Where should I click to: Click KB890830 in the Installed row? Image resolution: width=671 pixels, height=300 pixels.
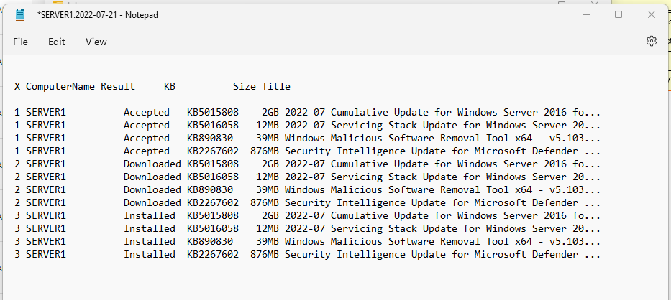pos(209,241)
